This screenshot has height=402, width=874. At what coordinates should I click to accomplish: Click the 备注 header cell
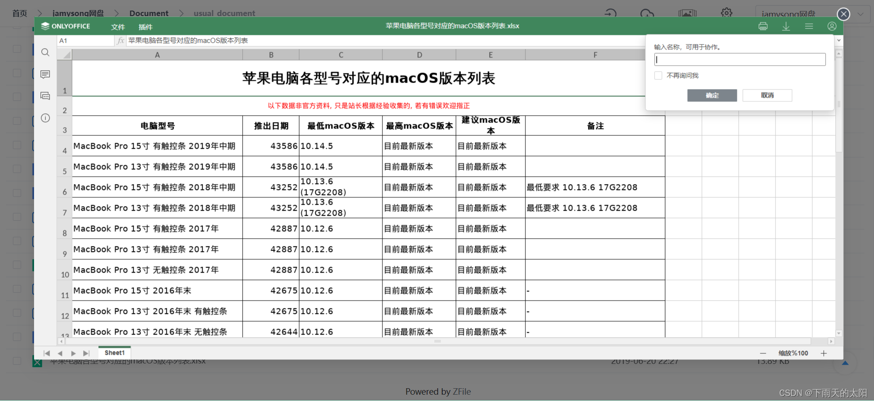point(595,126)
